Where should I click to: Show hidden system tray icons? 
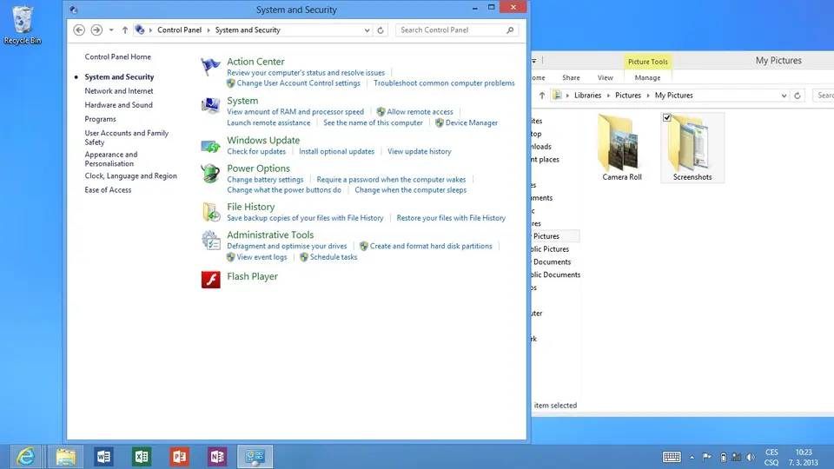pyautogui.click(x=692, y=458)
